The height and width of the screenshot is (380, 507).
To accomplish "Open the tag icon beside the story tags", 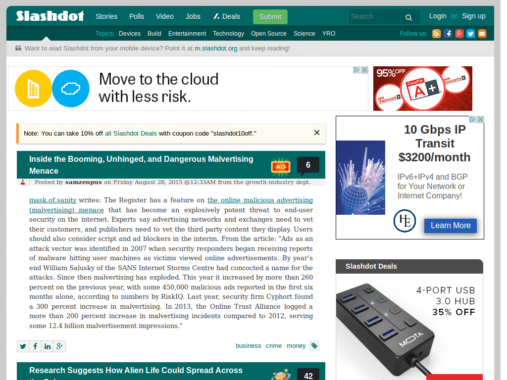I will click(x=314, y=346).
